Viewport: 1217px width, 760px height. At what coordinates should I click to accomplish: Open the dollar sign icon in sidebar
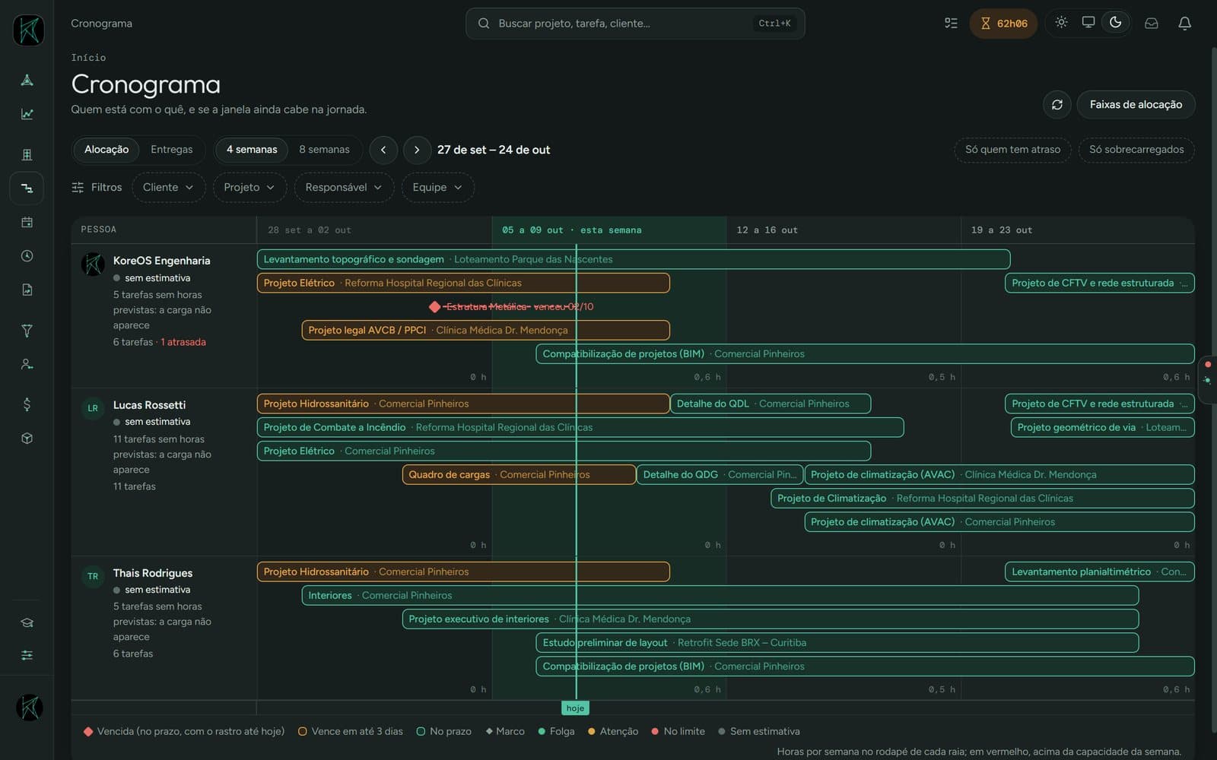click(x=27, y=404)
